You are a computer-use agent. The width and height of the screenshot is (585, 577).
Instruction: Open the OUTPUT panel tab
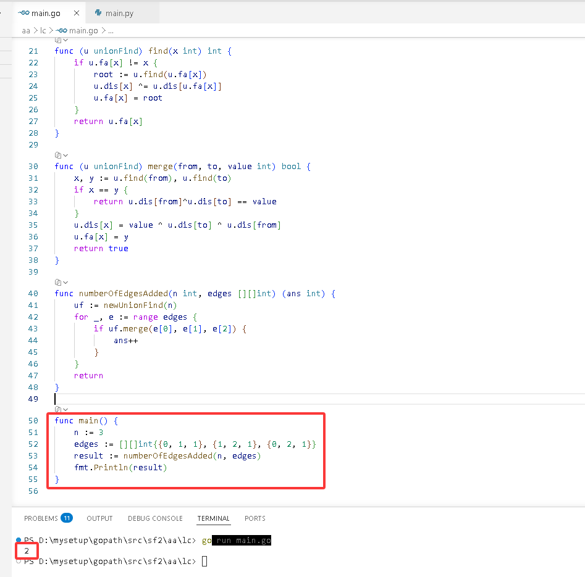99,518
